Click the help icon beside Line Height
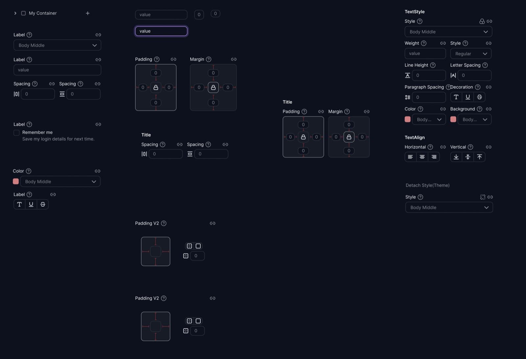This screenshot has height=359, width=526. pyautogui.click(x=433, y=65)
